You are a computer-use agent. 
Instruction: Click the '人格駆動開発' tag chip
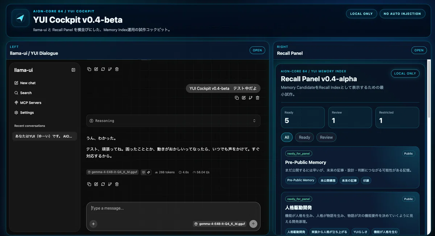(296, 232)
